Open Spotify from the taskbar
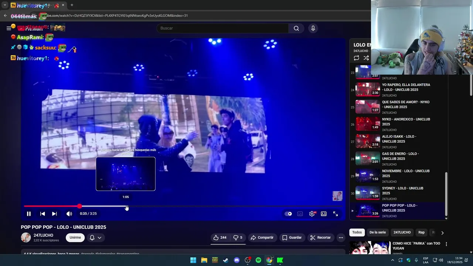Viewport: 473px width, 266px height. tap(258, 260)
